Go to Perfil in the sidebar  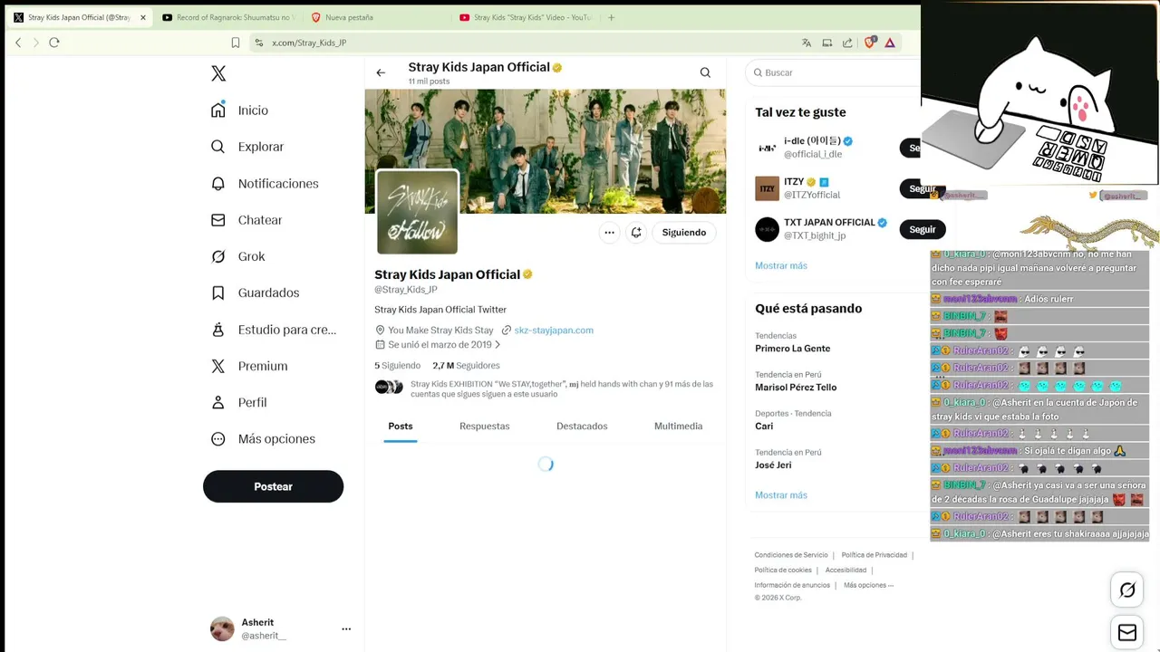[x=239, y=402]
